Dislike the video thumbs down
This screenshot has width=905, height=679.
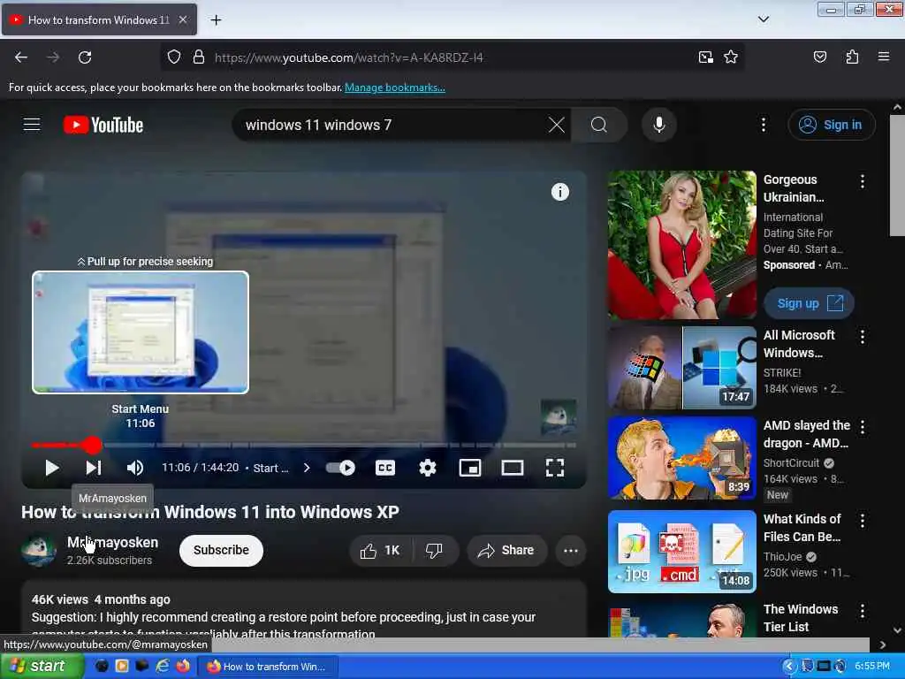435,551
